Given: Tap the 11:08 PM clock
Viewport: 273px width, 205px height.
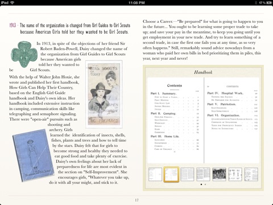Looking at the screenshot, I should point(136,3).
